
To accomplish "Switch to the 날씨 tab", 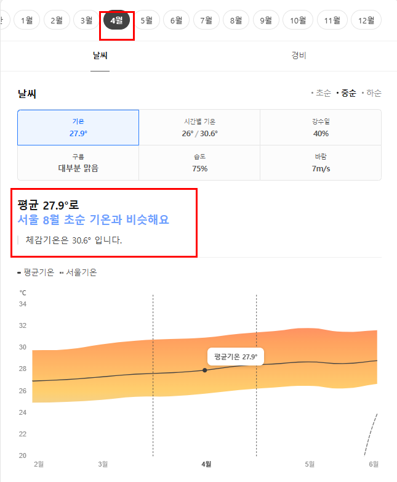I will [100, 55].
